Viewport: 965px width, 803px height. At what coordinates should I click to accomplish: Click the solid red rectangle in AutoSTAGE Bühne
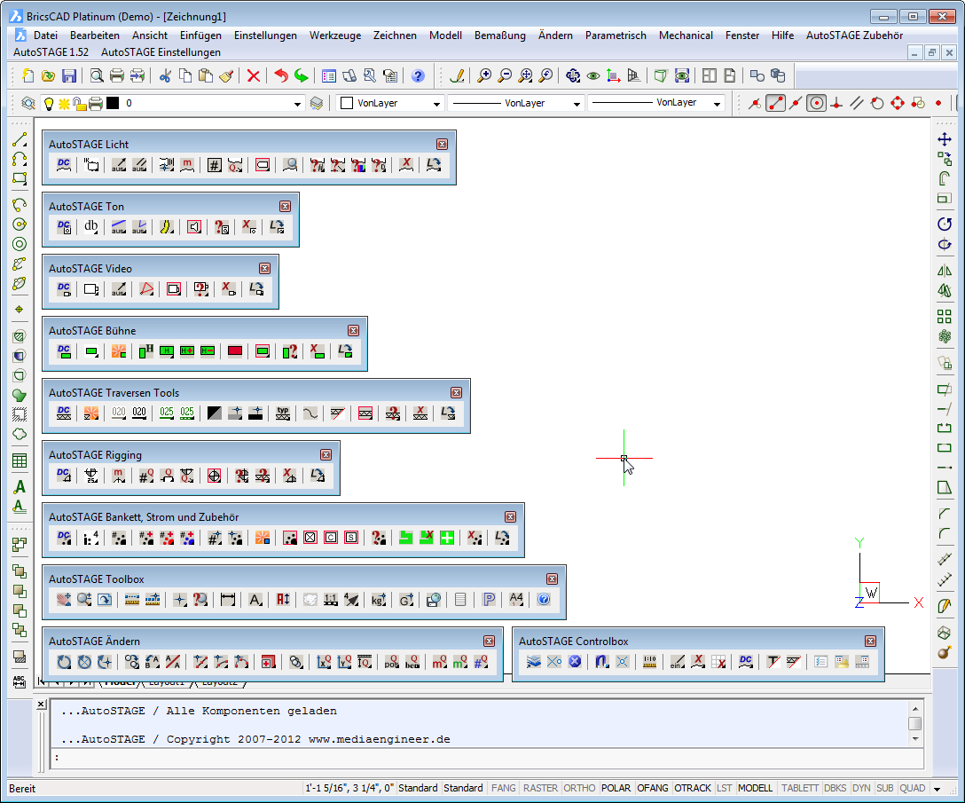coord(235,350)
